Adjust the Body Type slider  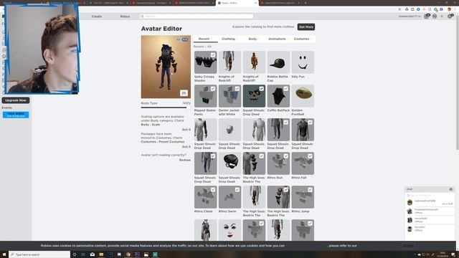coord(166,107)
